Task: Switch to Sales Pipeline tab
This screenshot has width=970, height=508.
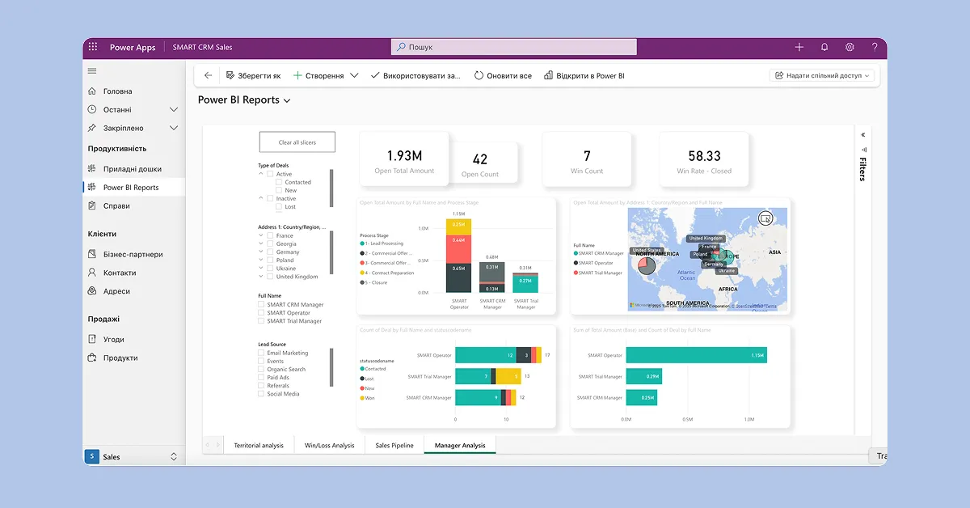Action: coord(394,445)
